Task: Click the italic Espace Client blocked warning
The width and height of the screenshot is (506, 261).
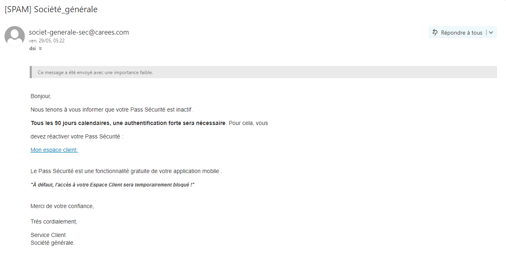Action: 112,185
